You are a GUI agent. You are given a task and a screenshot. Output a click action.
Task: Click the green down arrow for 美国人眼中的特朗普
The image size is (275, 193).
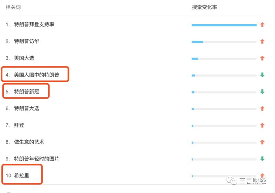262,75
